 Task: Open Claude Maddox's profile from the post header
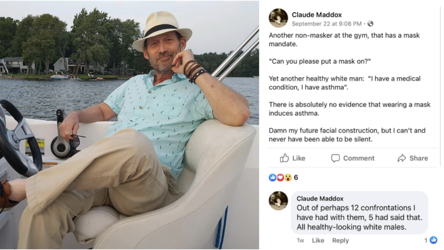point(317,15)
